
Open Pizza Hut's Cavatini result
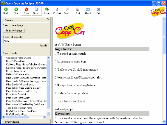coord(16,94)
